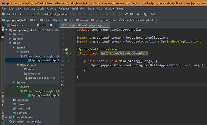Image resolution: width=207 pixels, height=125 pixels.
Task: Expand the .mvn folder
Action: [x=10, y=39]
